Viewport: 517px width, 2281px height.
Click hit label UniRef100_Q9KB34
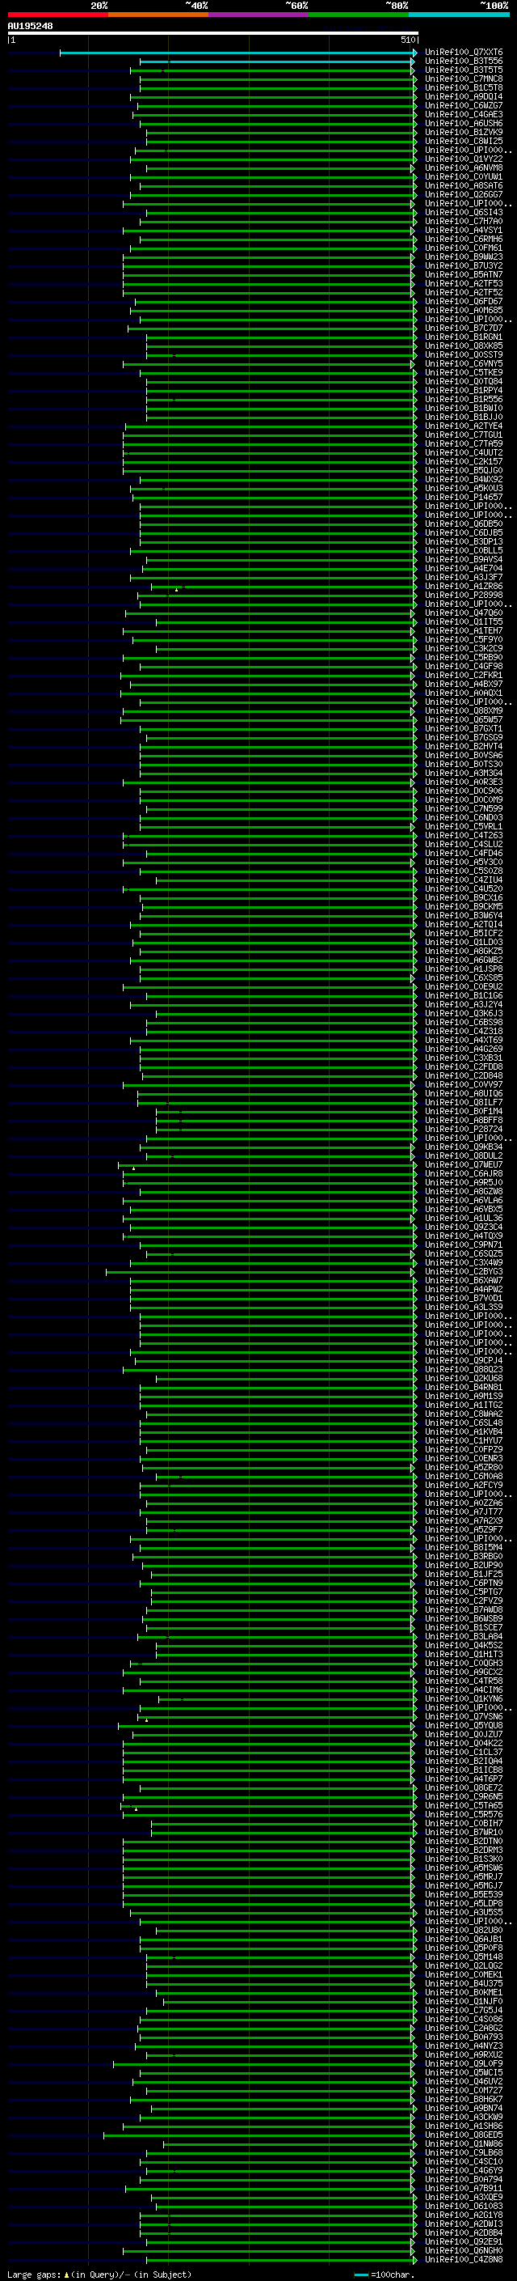(464, 1147)
